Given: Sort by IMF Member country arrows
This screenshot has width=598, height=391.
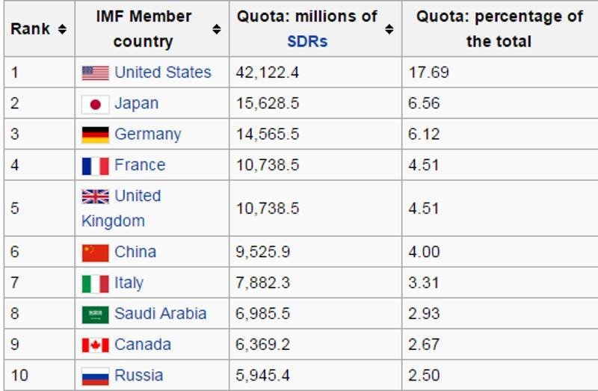Looking at the screenshot, I should (x=216, y=29).
